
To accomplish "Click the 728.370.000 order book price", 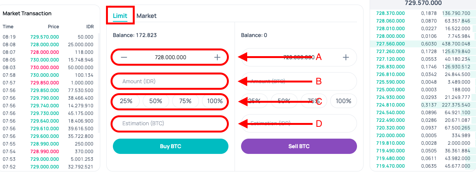I will coord(390,13).
